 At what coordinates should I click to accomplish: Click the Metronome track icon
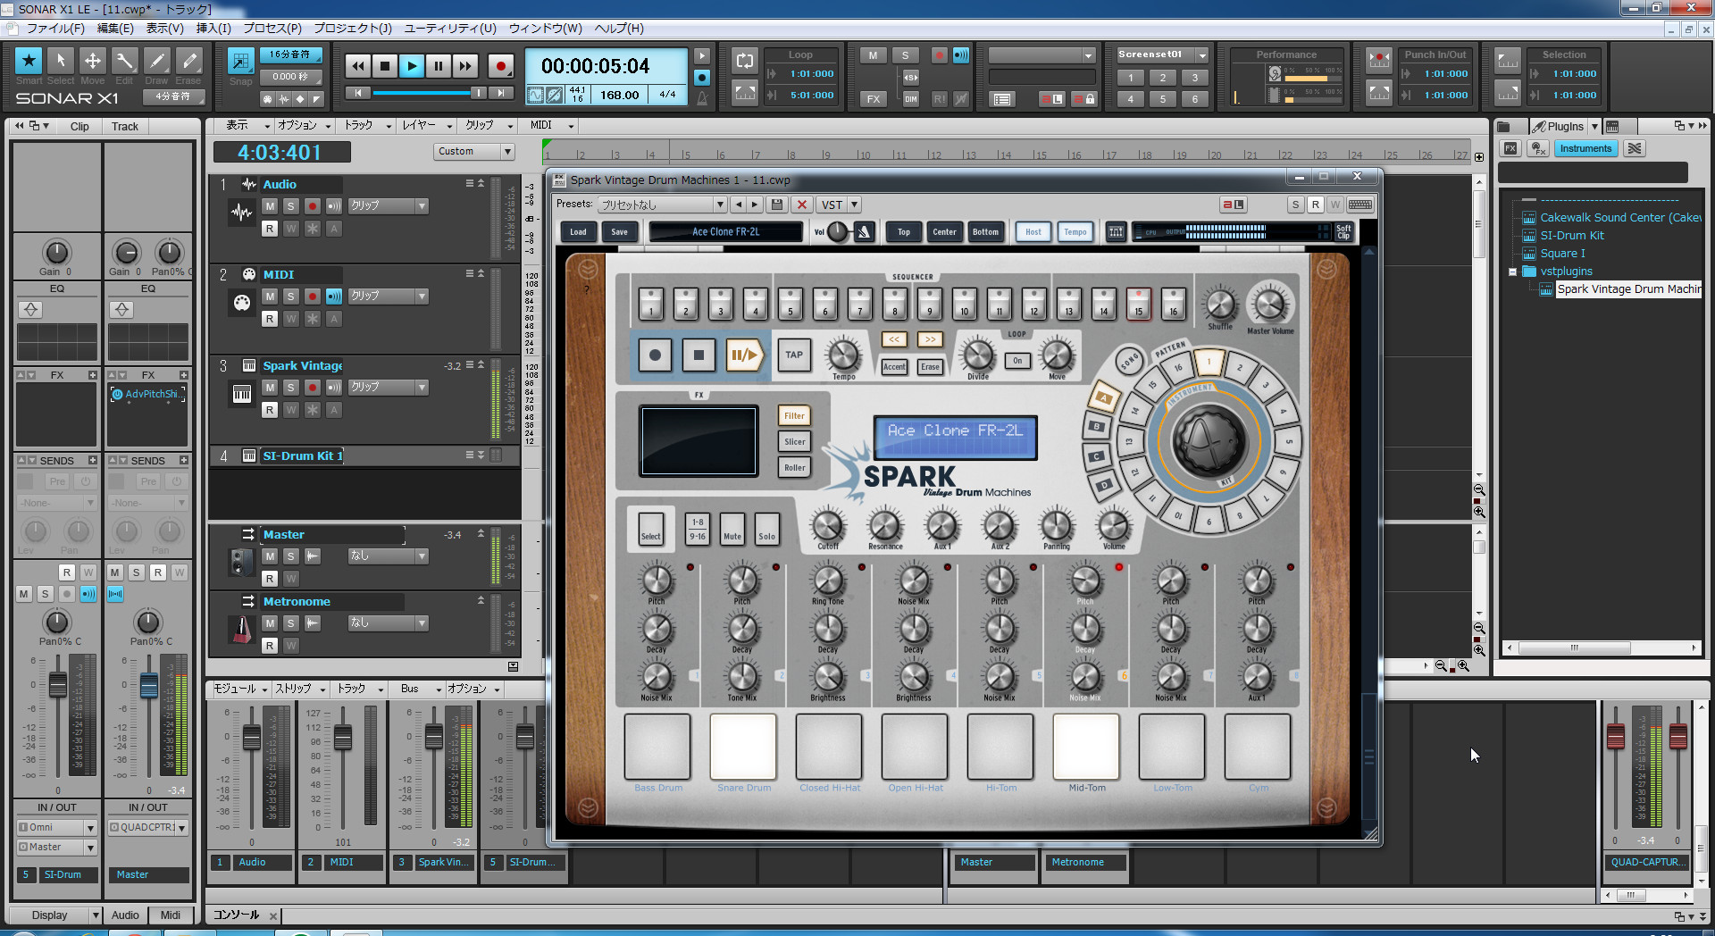pos(241,631)
